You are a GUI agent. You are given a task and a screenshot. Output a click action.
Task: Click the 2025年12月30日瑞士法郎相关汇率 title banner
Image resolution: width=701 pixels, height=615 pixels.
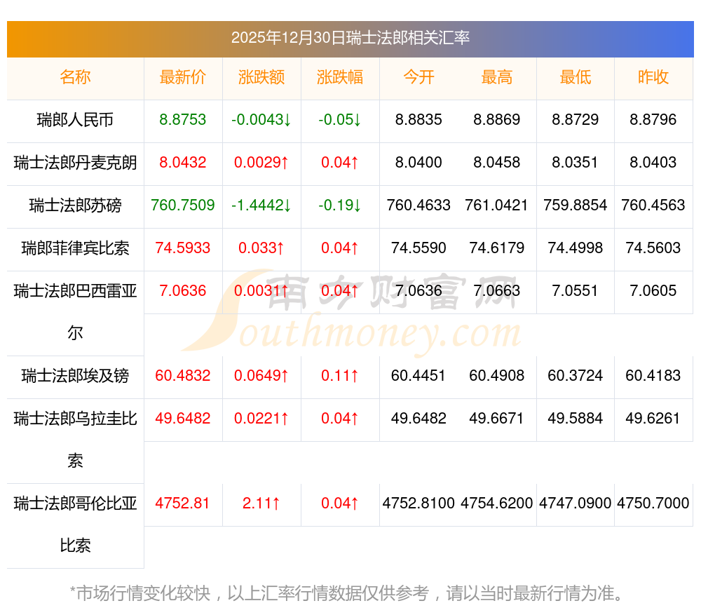[350, 38]
